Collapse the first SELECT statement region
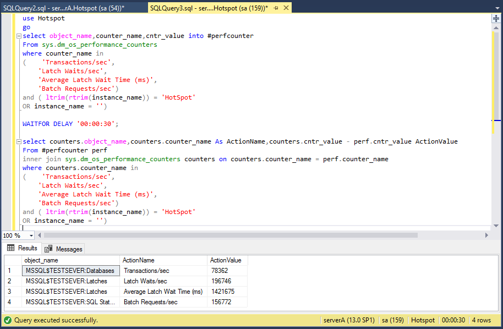Viewport: 503px width, 329px height. tap(18, 35)
